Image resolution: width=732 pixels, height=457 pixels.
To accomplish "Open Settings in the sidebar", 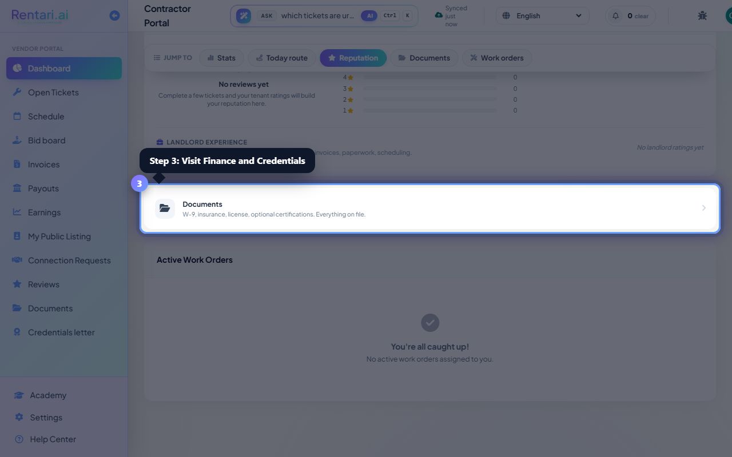I will (x=64, y=417).
